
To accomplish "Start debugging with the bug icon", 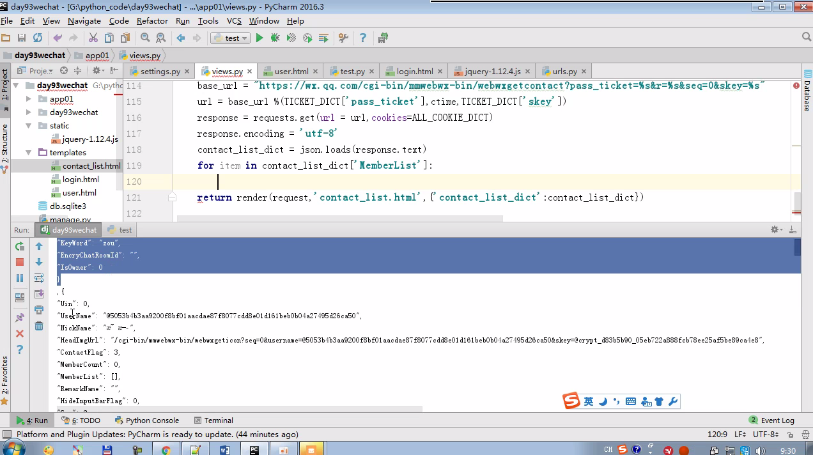I will coord(275,38).
